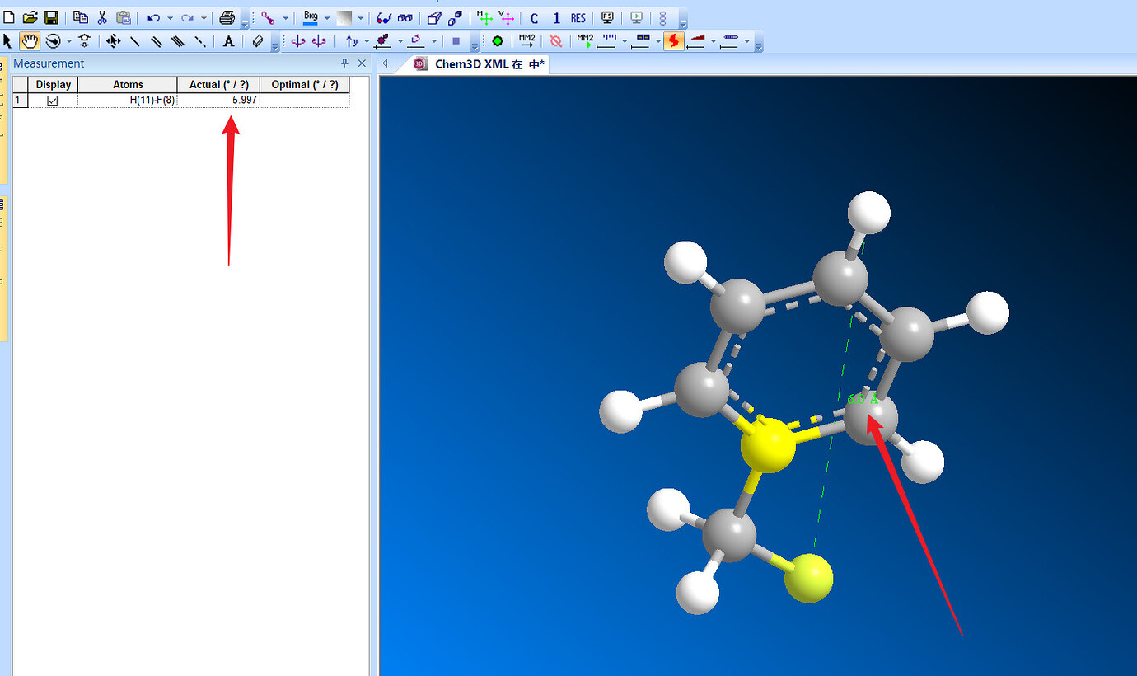The image size is (1137, 676).
Task: Select the background gradient effect swatch
Action: tap(344, 17)
